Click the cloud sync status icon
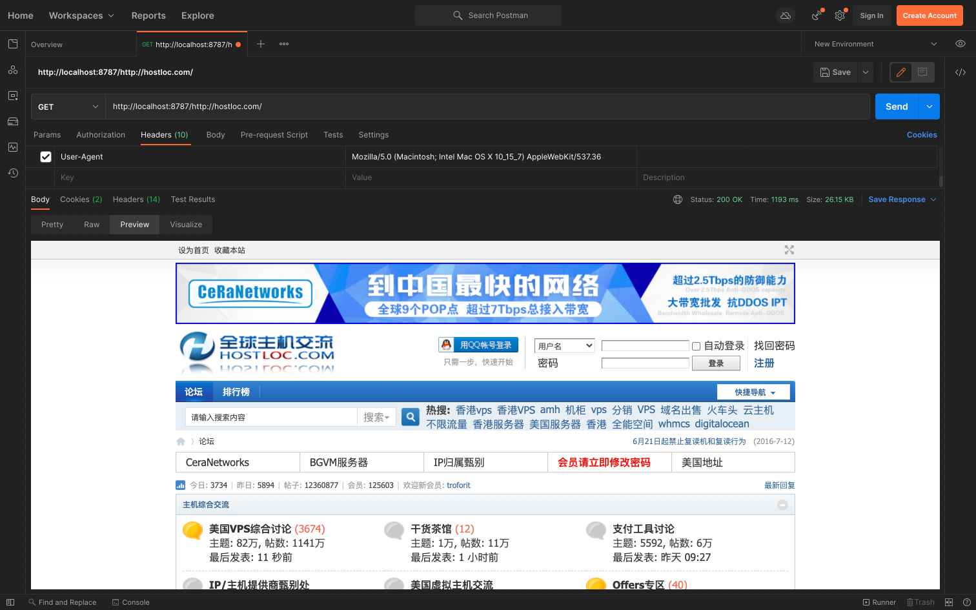The height and width of the screenshot is (610, 976). [786, 15]
